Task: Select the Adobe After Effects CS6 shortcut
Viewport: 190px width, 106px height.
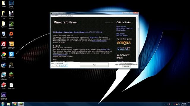Action: (x=4, y=97)
